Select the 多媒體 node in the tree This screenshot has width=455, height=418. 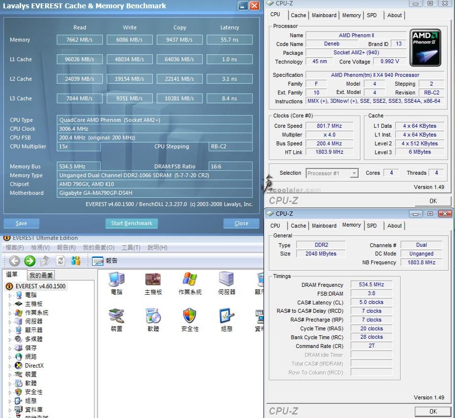[33, 339]
